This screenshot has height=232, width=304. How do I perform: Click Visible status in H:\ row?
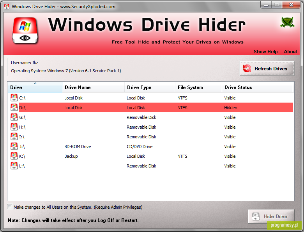tap(230, 127)
